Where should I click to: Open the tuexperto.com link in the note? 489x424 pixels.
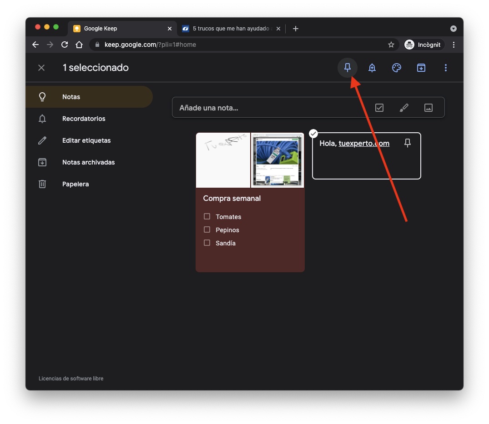(364, 143)
